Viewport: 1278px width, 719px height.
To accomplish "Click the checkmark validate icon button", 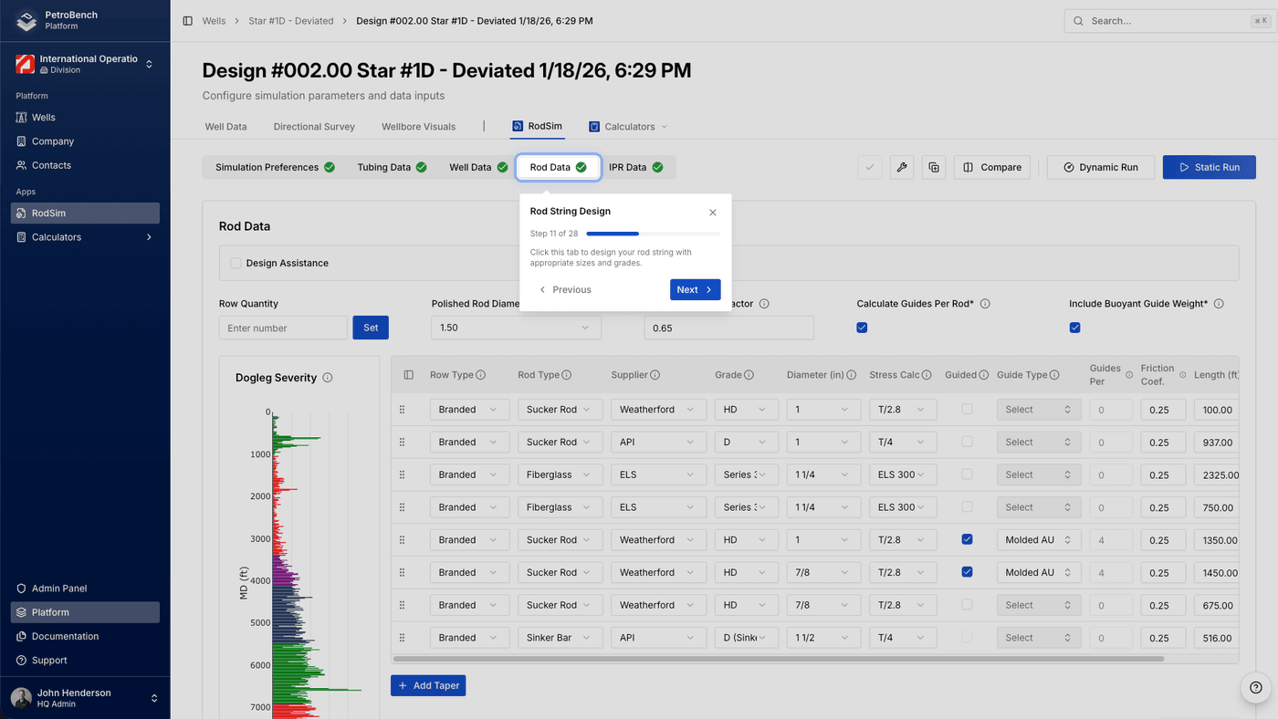I will [870, 167].
